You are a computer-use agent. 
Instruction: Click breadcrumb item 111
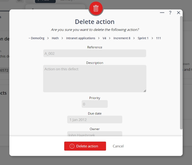tap(158, 38)
